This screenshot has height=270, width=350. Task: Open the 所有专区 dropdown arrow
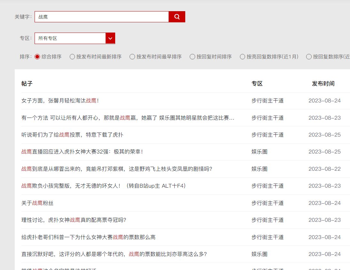point(110,38)
